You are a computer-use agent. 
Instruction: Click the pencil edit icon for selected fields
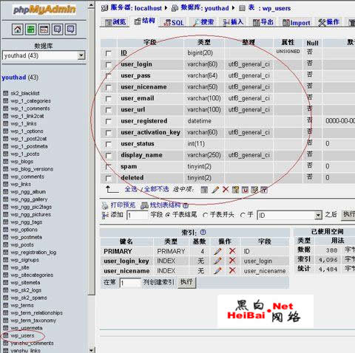coord(215,190)
